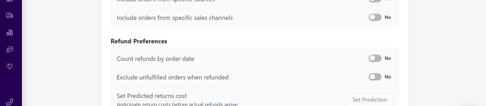Screen dimensions: 486x106
Task: Click No label beside sales channels toggle
Action: (x=388, y=17)
